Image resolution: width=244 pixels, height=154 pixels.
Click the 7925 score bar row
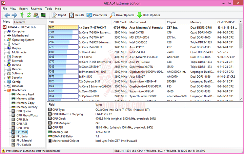(63, 27)
